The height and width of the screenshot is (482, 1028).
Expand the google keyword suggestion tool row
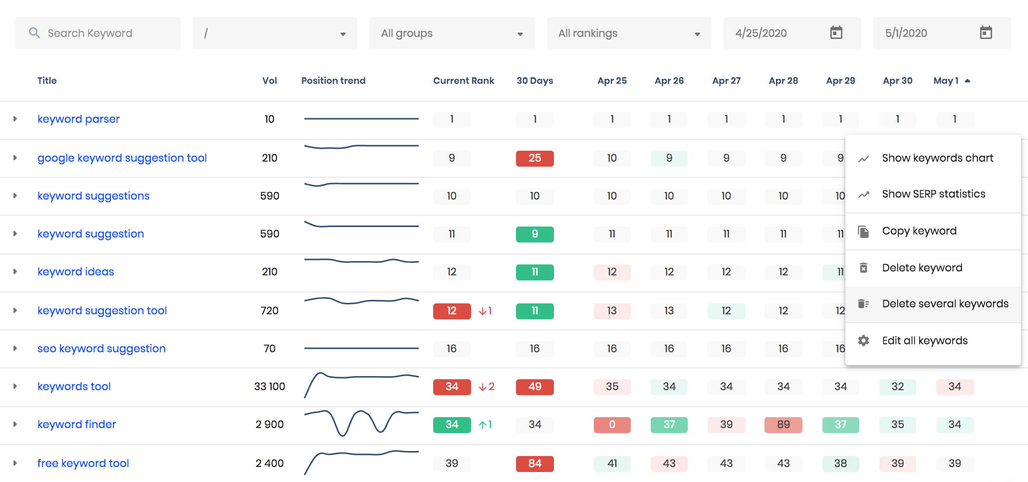tap(15, 158)
